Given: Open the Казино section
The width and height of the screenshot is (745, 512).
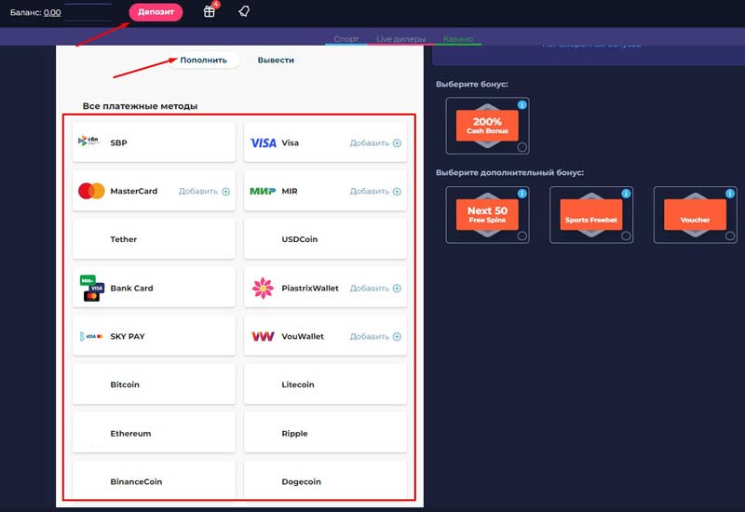Looking at the screenshot, I should 457,39.
